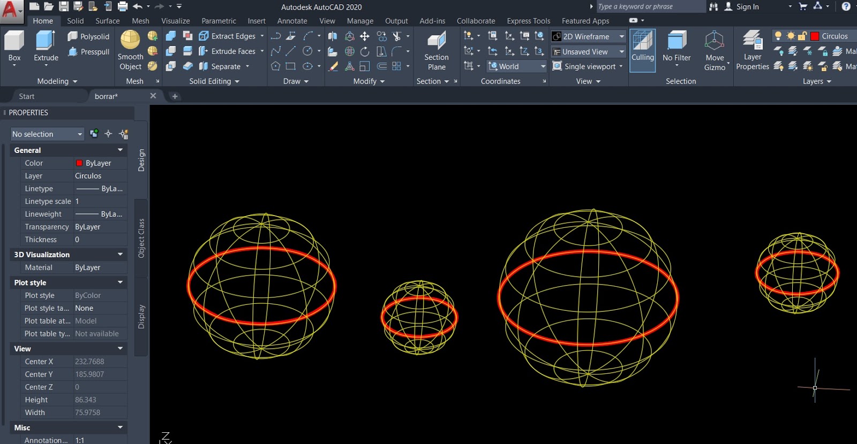
Task: Click the Select Objects icon in Properties
Action: click(109, 134)
